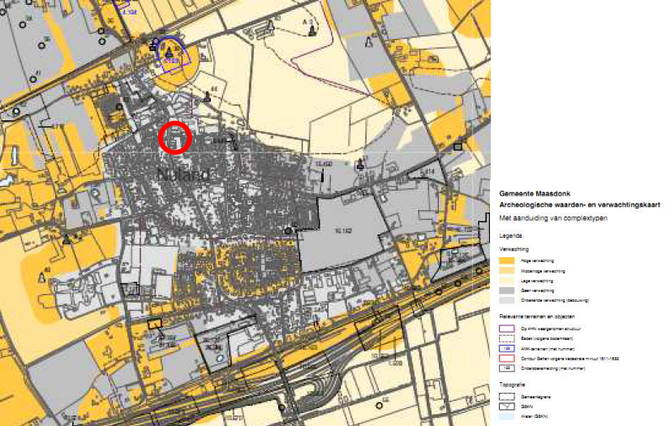The image size is (666, 426).
Task: Click the Gemeentegrens legend symbol
Action: click(507, 397)
